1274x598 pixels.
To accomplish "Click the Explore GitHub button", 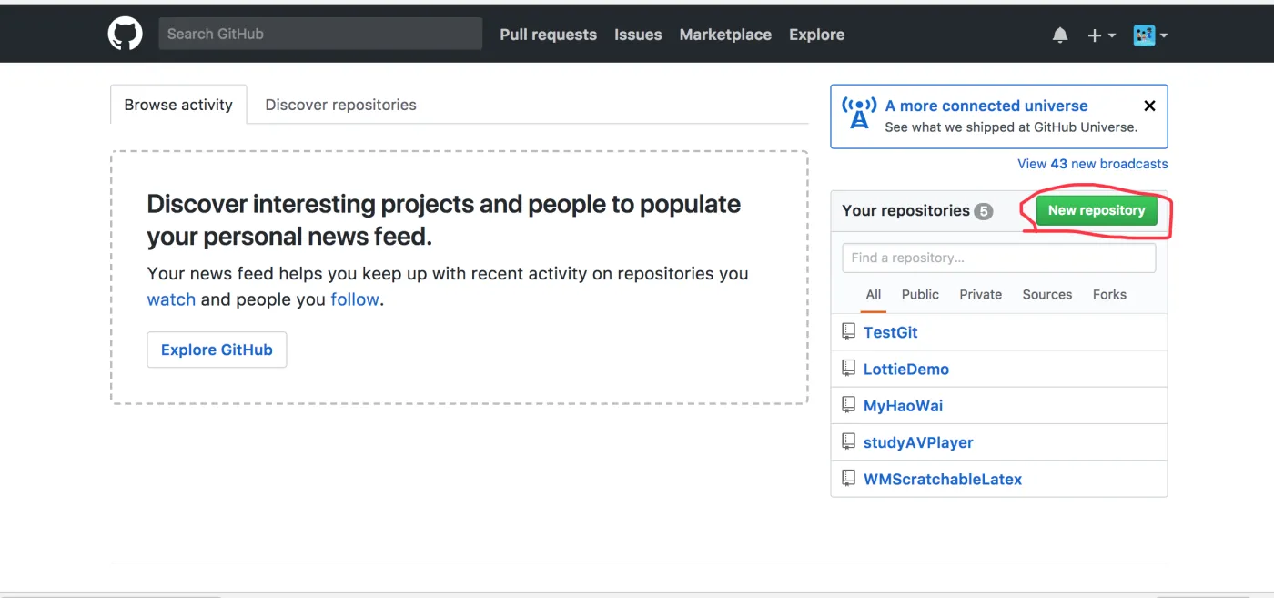I will point(217,350).
